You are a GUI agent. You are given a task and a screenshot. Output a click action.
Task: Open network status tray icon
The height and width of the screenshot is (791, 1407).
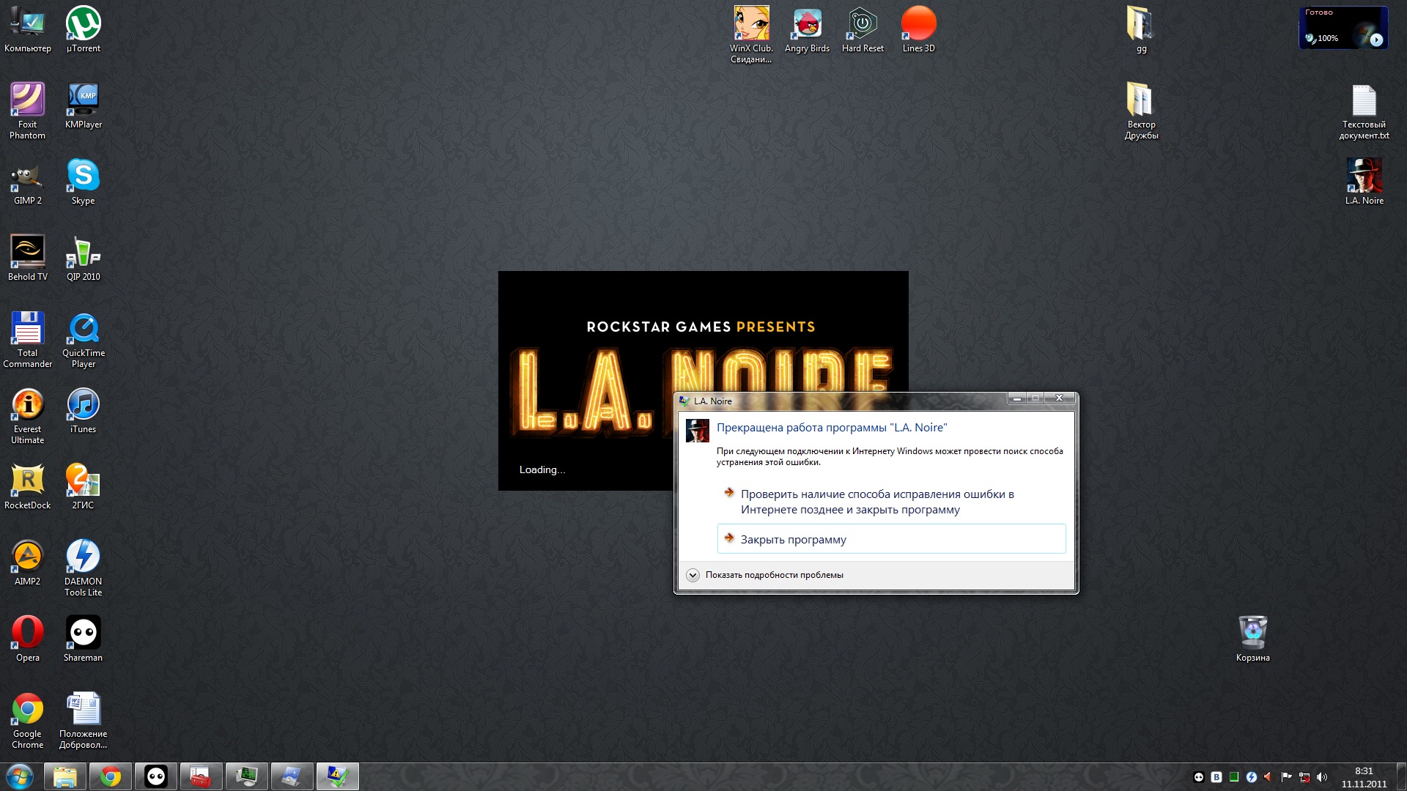[1304, 777]
